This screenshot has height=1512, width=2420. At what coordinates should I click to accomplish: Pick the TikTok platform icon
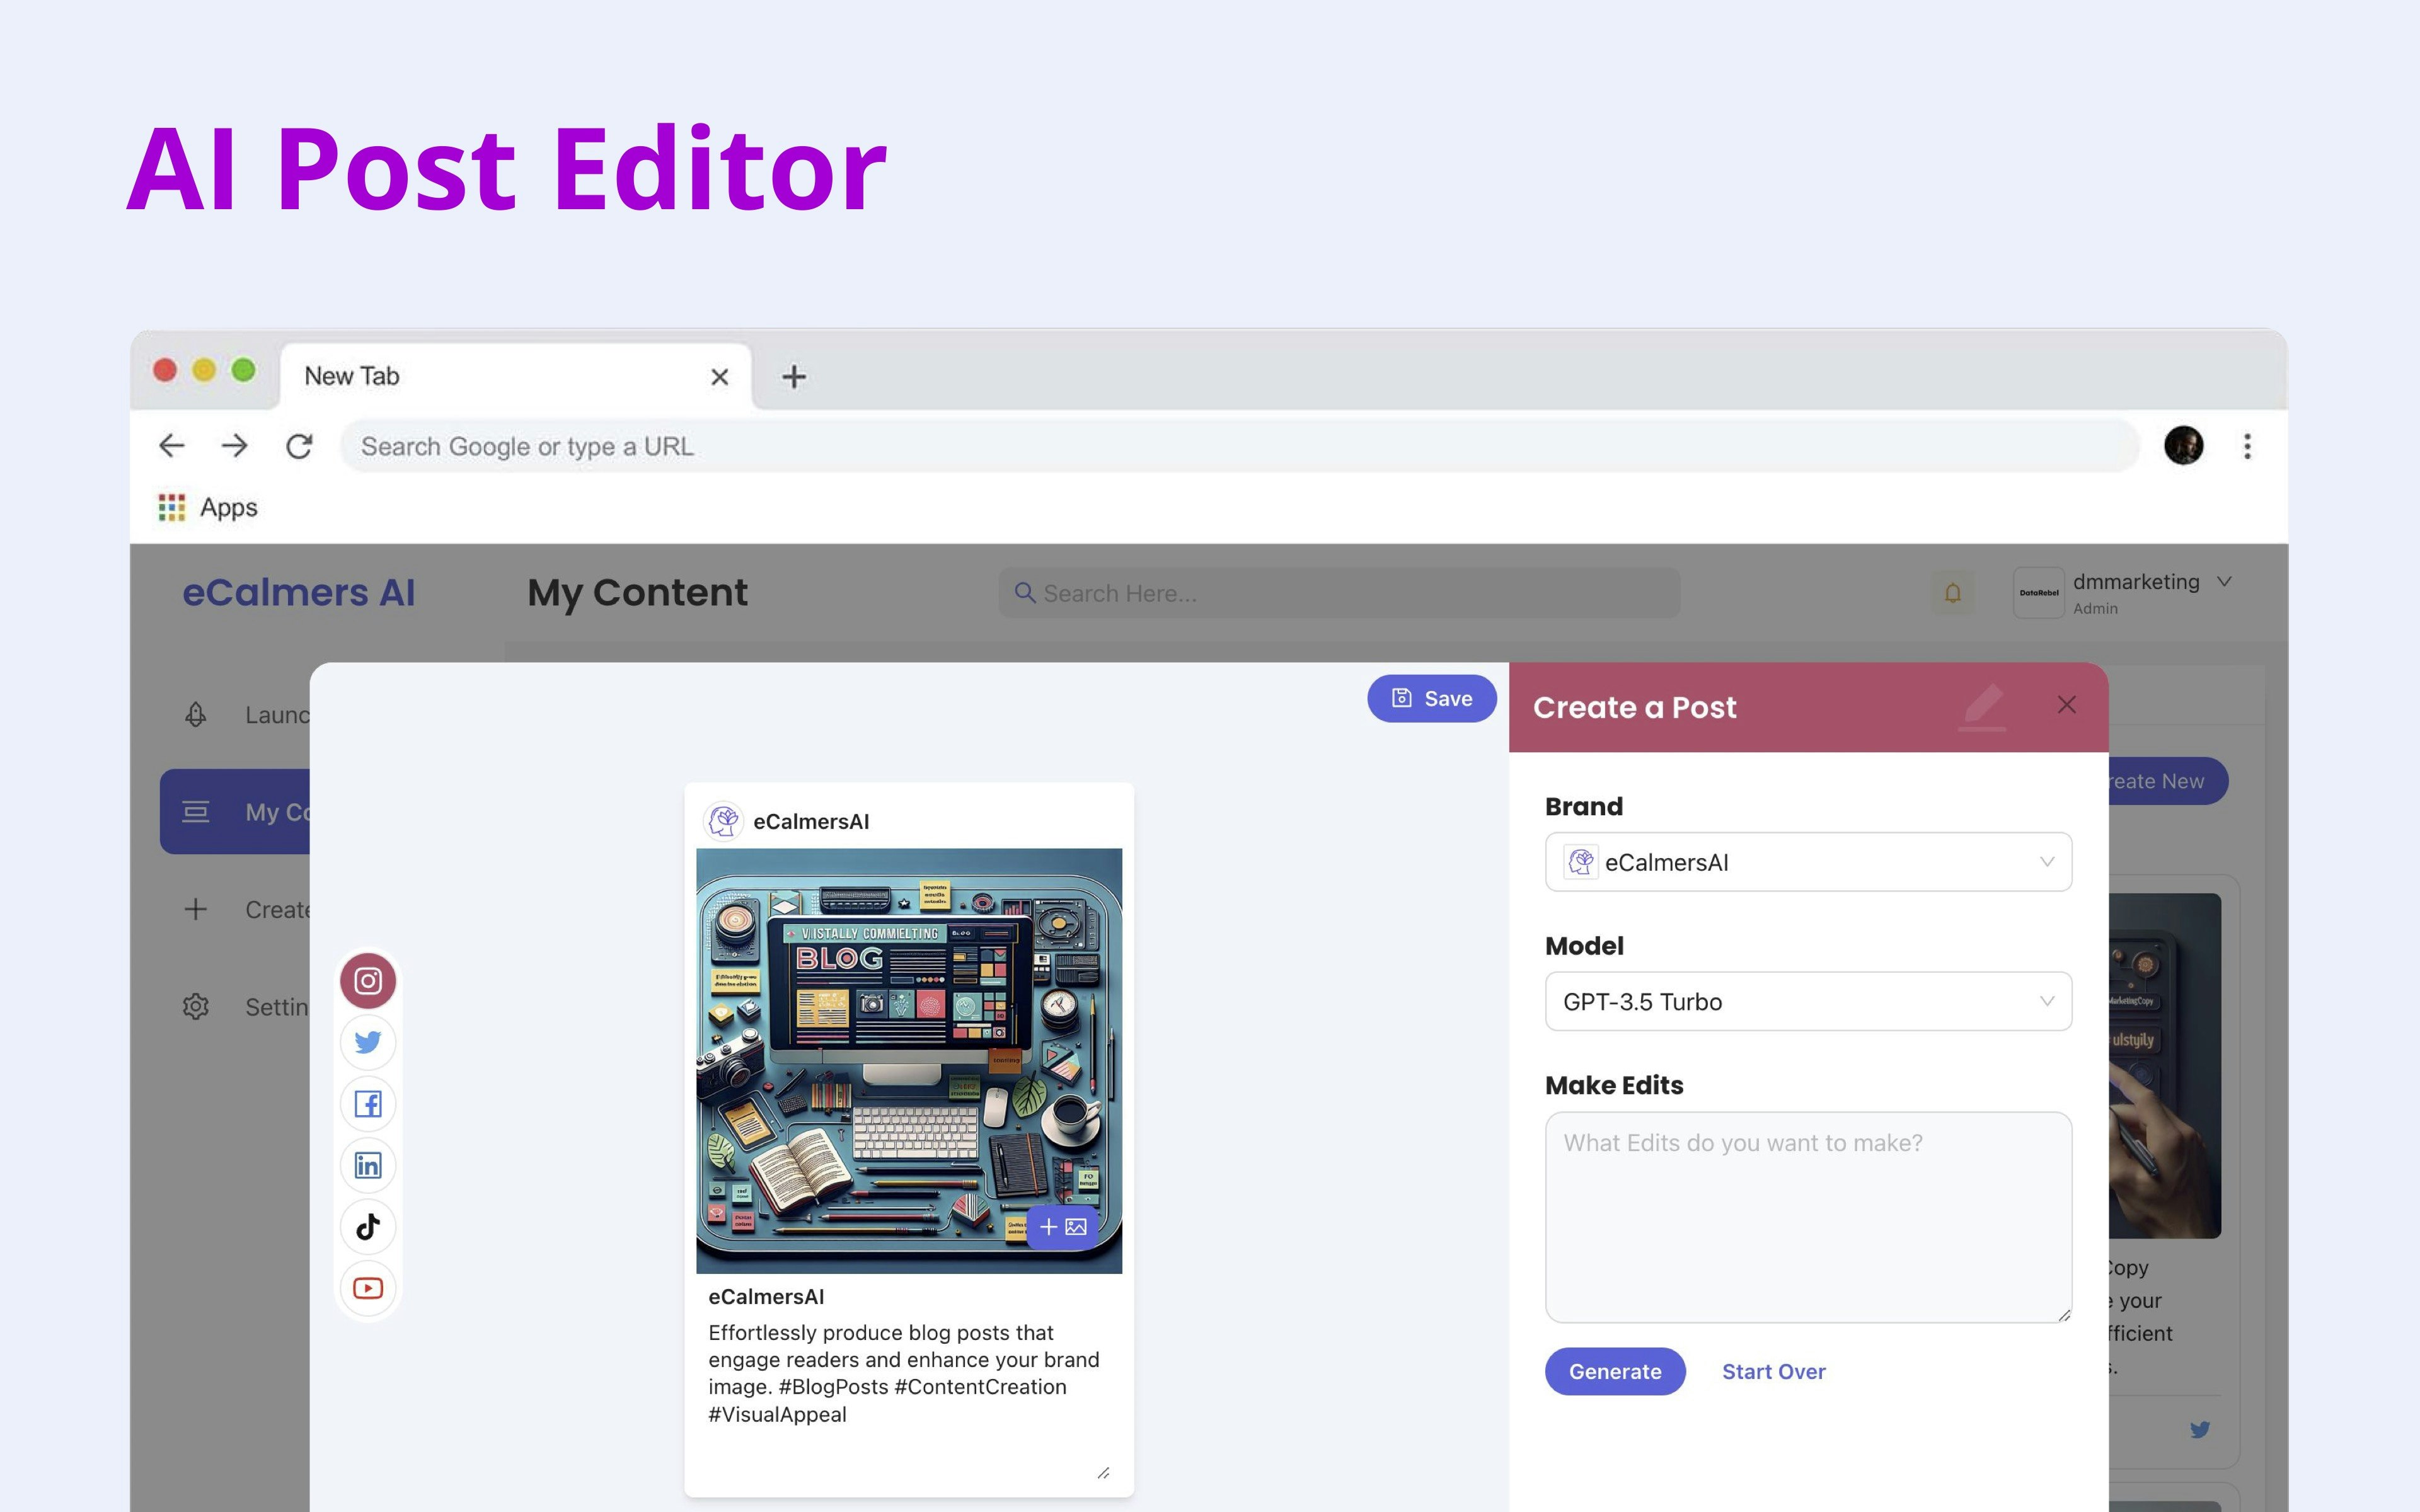pos(368,1227)
